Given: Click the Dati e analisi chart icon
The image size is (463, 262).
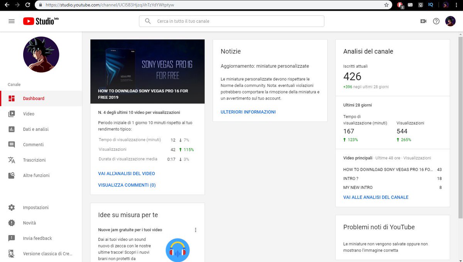Looking at the screenshot, I should coord(12,129).
